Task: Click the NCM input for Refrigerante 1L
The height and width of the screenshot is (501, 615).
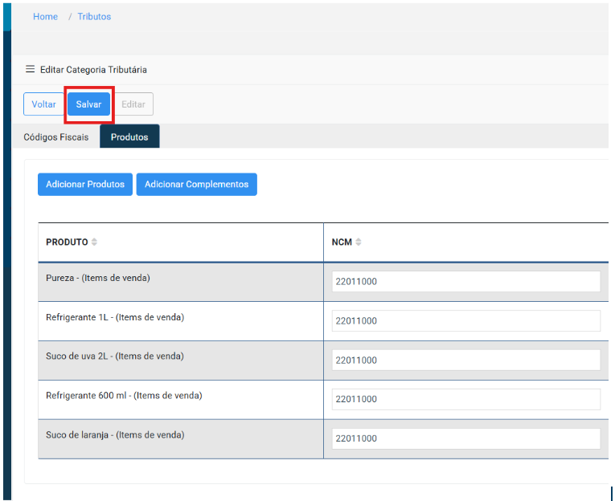Action: coord(465,321)
